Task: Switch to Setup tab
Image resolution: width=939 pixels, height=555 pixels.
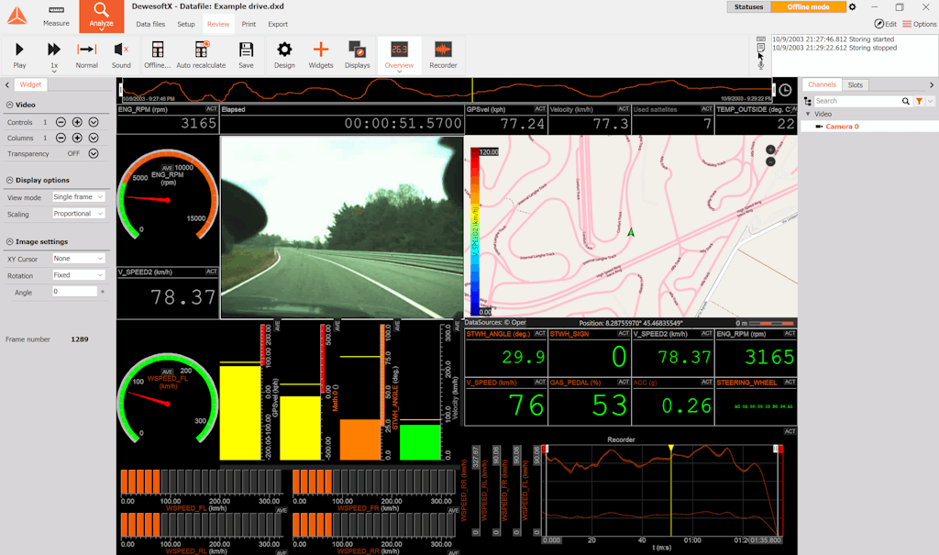Action: point(186,24)
